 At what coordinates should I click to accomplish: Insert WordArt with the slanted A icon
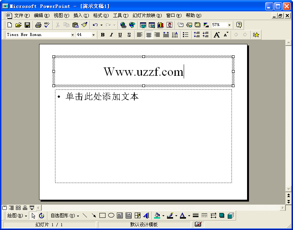pyautogui.click(x=146, y=216)
